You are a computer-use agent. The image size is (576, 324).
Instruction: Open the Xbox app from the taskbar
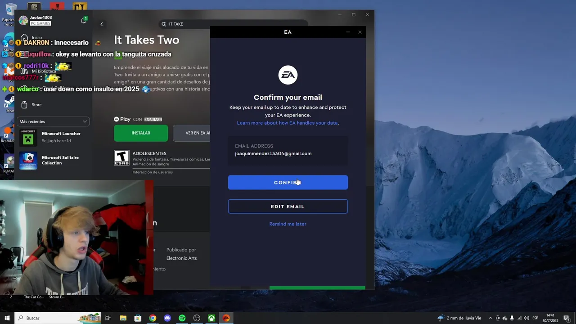(x=211, y=318)
